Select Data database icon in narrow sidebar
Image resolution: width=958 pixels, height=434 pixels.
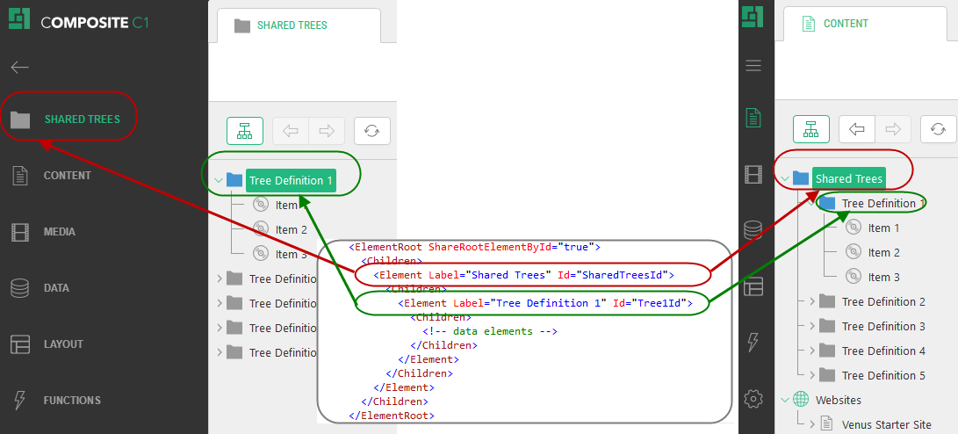[x=753, y=230]
